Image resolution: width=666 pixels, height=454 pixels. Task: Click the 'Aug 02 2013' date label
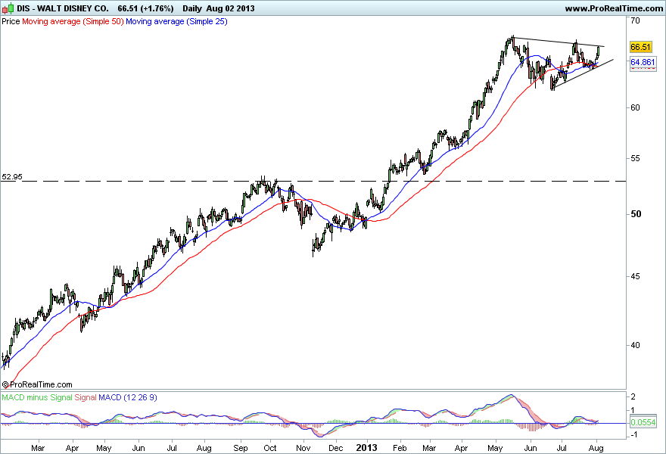(230, 8)
